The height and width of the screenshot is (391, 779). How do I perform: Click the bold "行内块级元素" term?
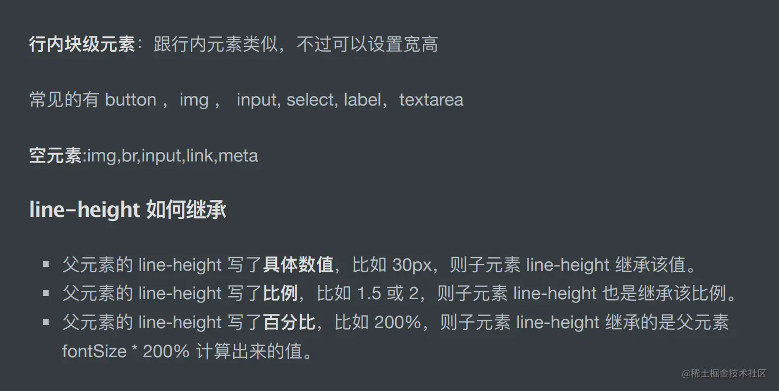[x=82, y=44]
